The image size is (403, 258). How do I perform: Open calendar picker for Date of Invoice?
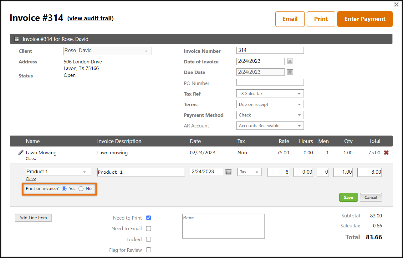pyautogui.click(x=290, y=62)
